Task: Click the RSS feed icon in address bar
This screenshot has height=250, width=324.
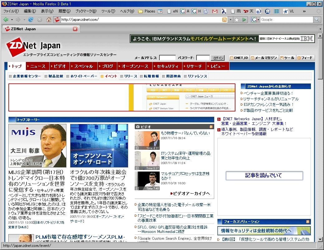Action: pos(224,20)
